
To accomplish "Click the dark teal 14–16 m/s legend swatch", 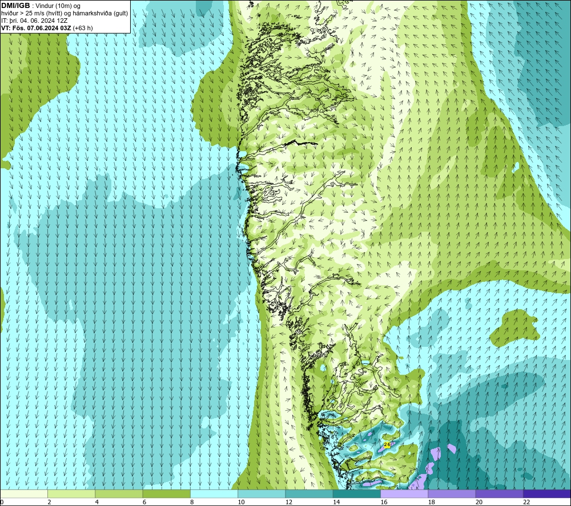I will pyautogui.click(x=357, y=493).
